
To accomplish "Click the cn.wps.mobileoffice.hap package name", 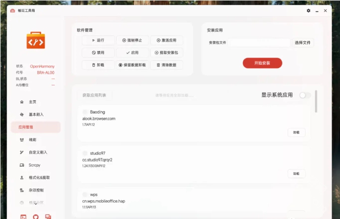I will click(104, 201).
